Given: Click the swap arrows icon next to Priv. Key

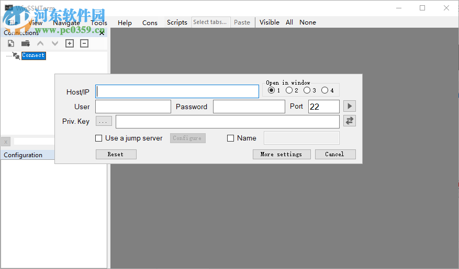Looking at the screenshot, I should [x=350, y=121].
